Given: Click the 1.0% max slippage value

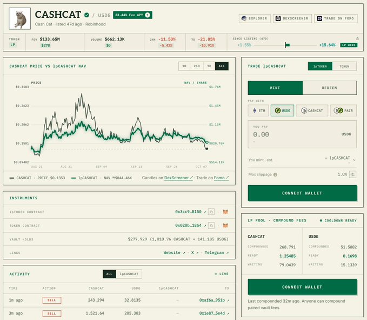Looking at the screenshot, I should click(342, 174).
